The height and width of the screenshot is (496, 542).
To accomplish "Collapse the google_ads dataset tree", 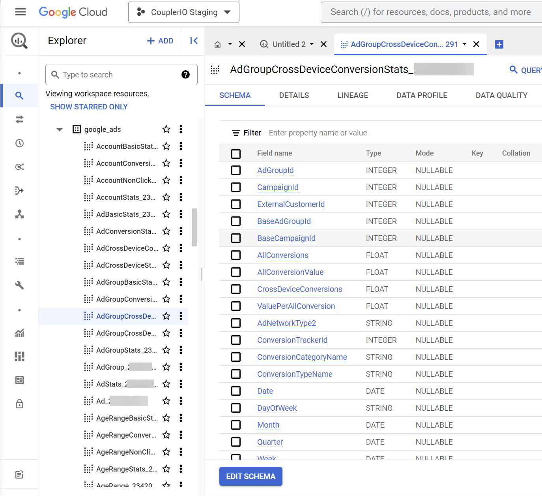I will 60,129.
